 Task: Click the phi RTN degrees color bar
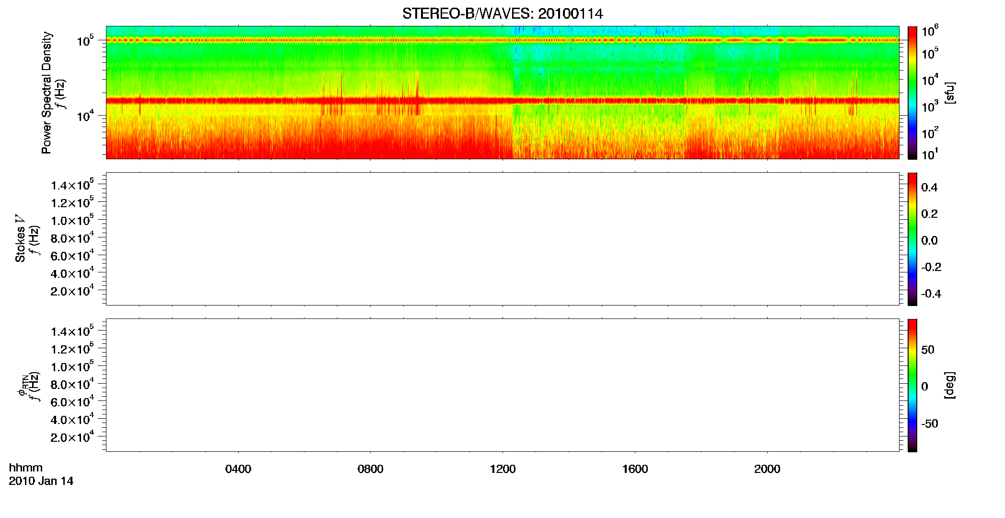[x=912, y=385]
